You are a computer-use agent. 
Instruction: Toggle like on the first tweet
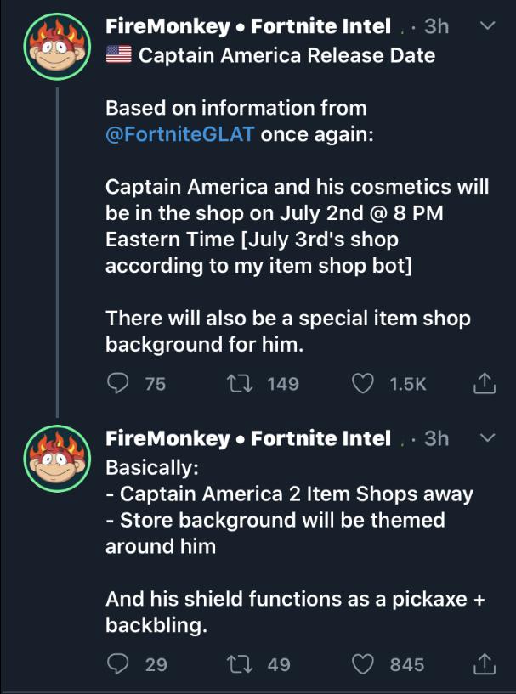(363, 383)
